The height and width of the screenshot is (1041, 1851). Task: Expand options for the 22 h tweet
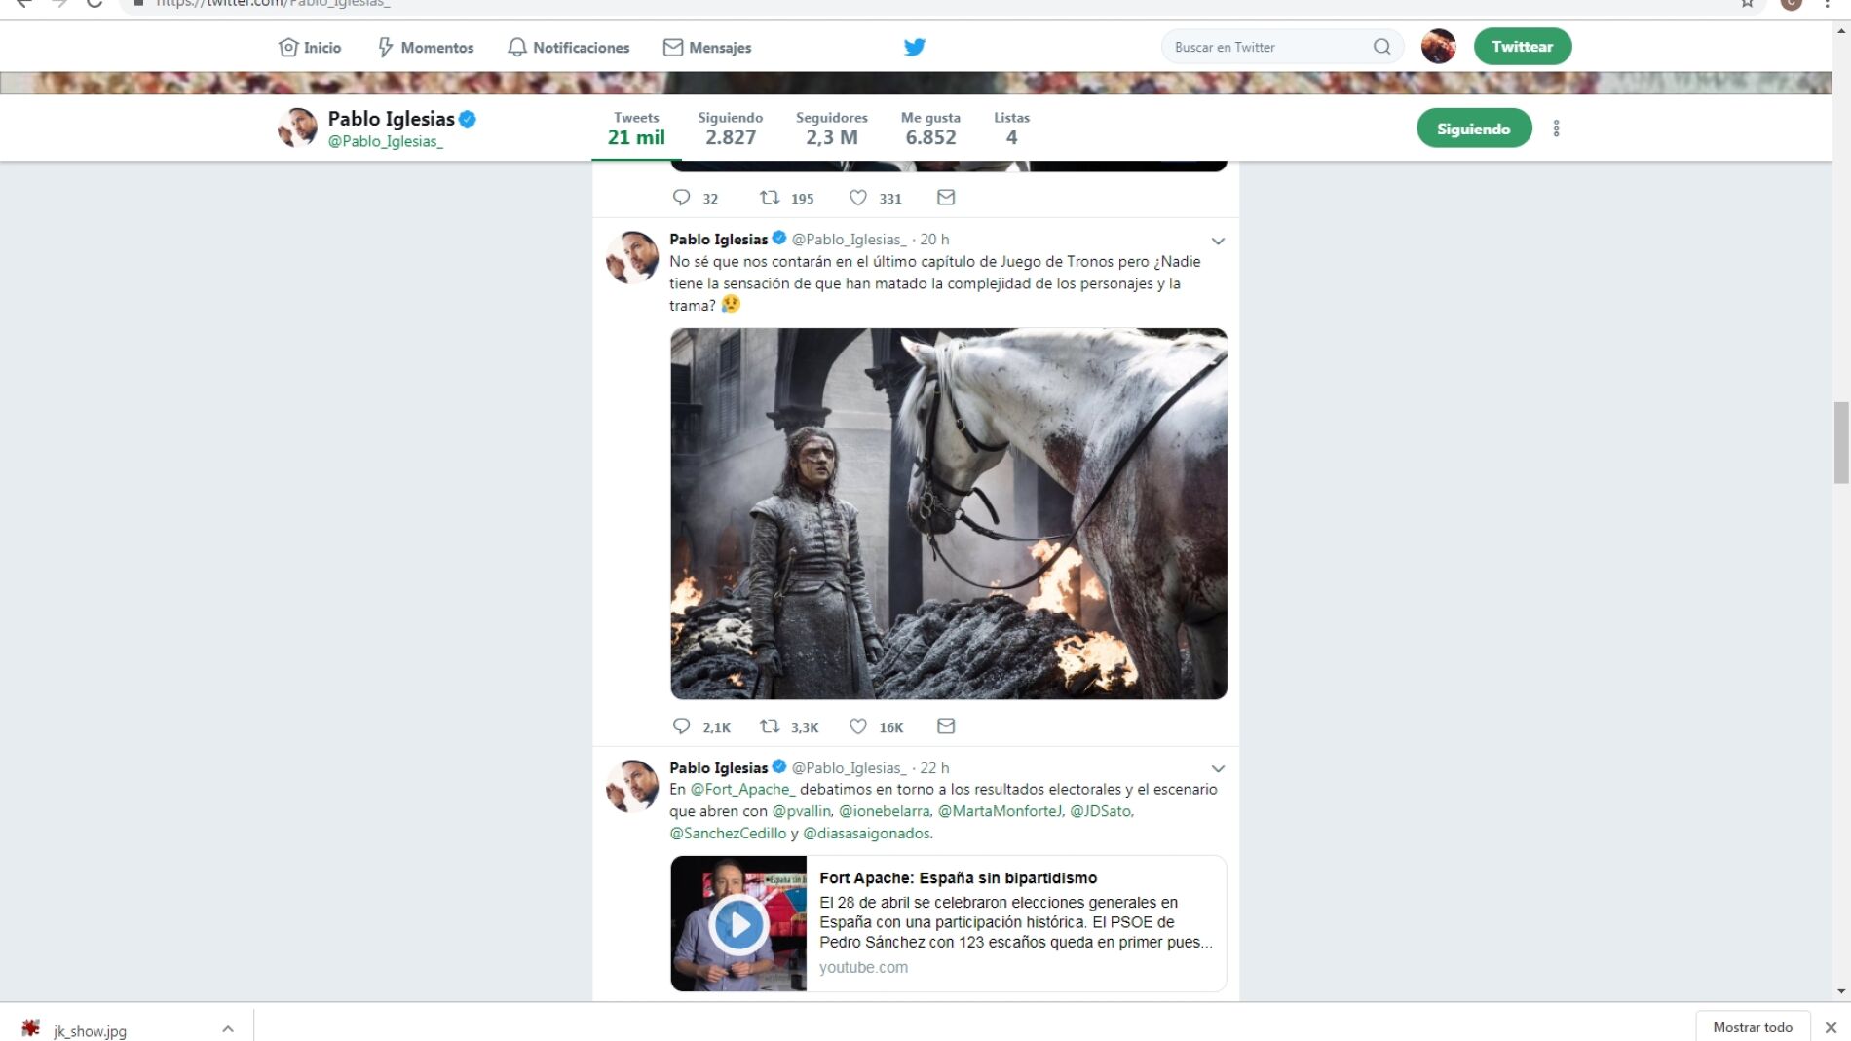[1218, 769]
